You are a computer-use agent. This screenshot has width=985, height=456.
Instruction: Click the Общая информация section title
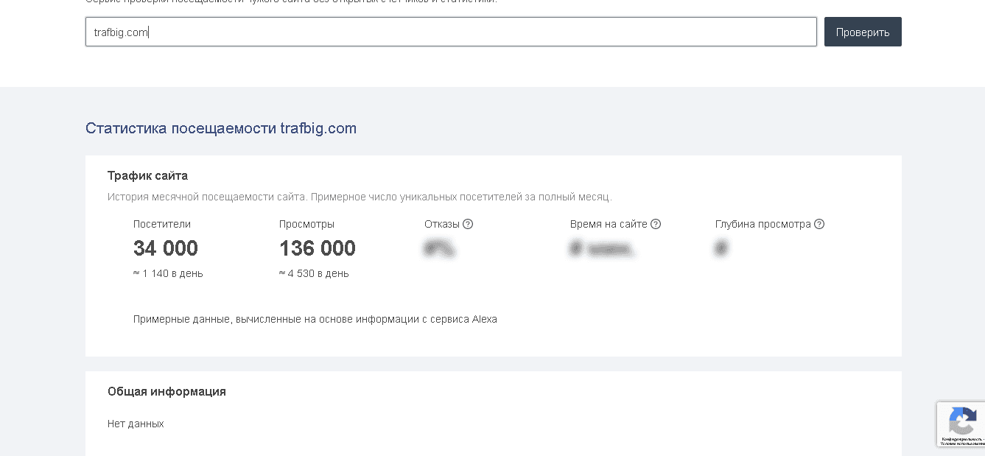tap(166, 392)
